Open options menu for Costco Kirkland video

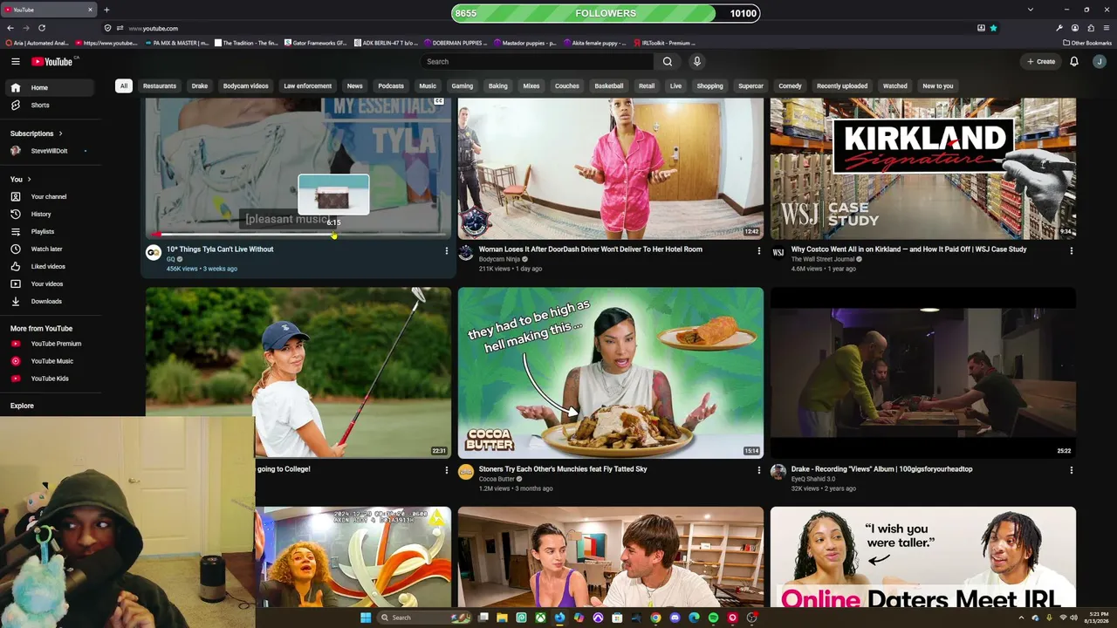(x=1071, y=251)
